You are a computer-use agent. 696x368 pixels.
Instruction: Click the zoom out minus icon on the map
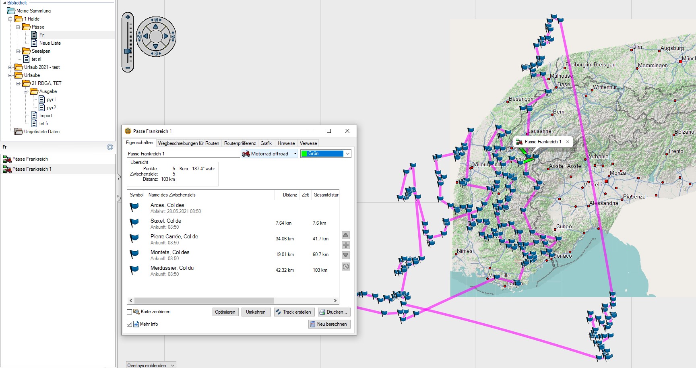pyautogui.click(x=128, y=68)
